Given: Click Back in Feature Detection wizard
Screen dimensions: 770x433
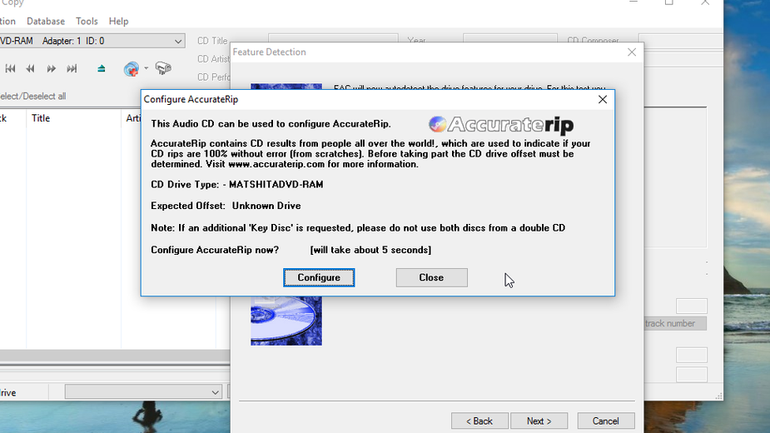Looking at the screenshot, I should pyautogui.click(x=479, y=421).
